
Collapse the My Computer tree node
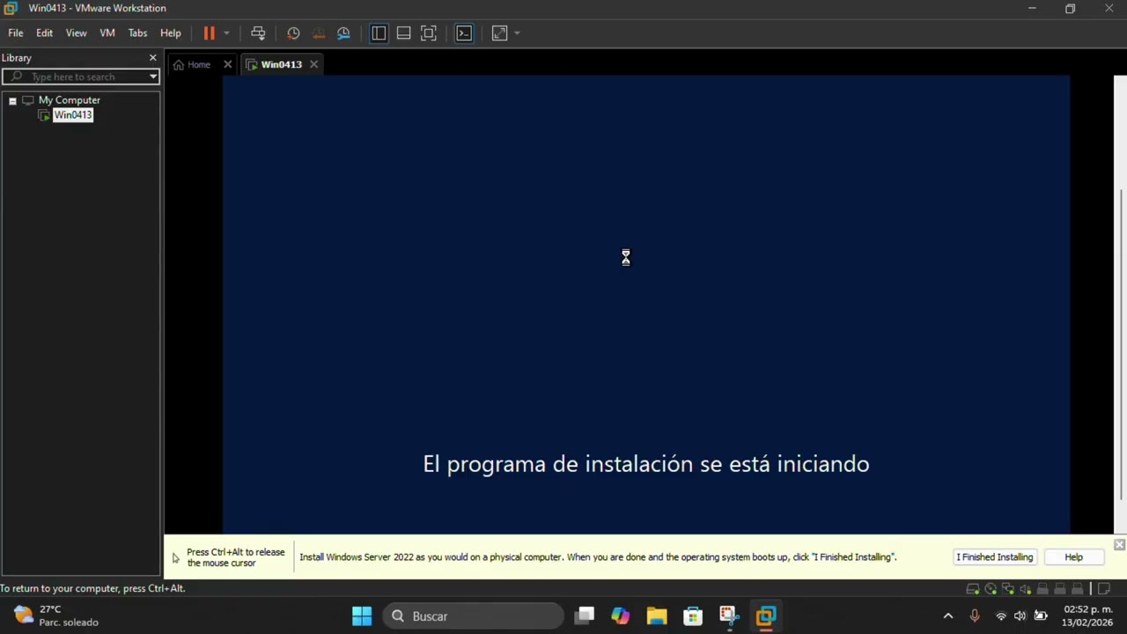click(x=12, y=100)
